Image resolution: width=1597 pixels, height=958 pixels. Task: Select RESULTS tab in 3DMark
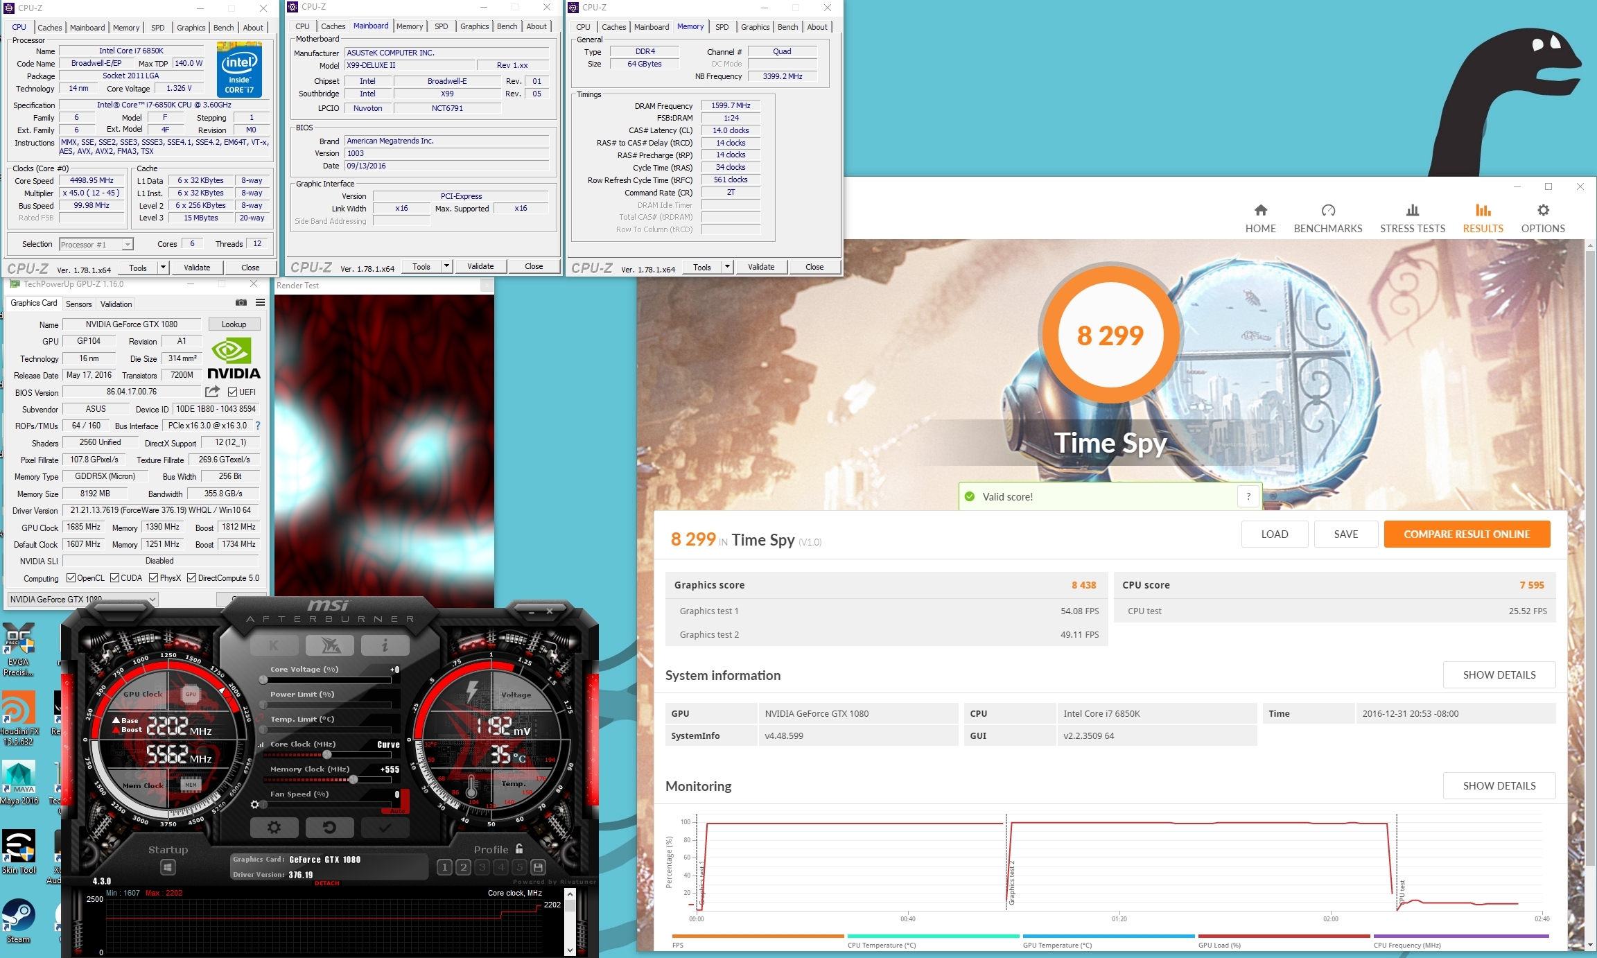click(1483, 218)
